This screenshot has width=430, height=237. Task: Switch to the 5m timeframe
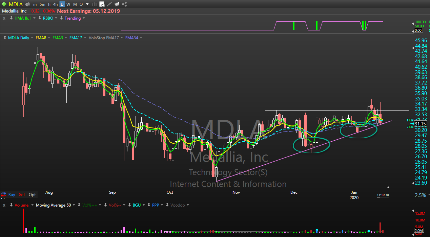coord(42,4)
